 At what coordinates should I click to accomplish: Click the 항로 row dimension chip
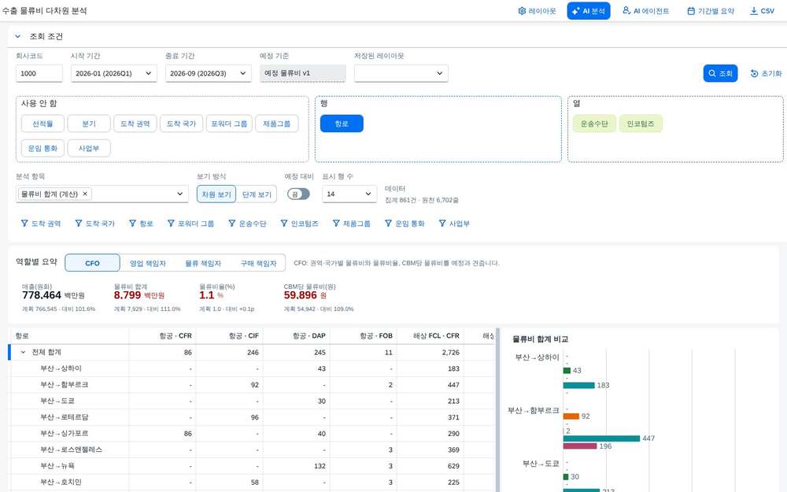pos(342,124)
